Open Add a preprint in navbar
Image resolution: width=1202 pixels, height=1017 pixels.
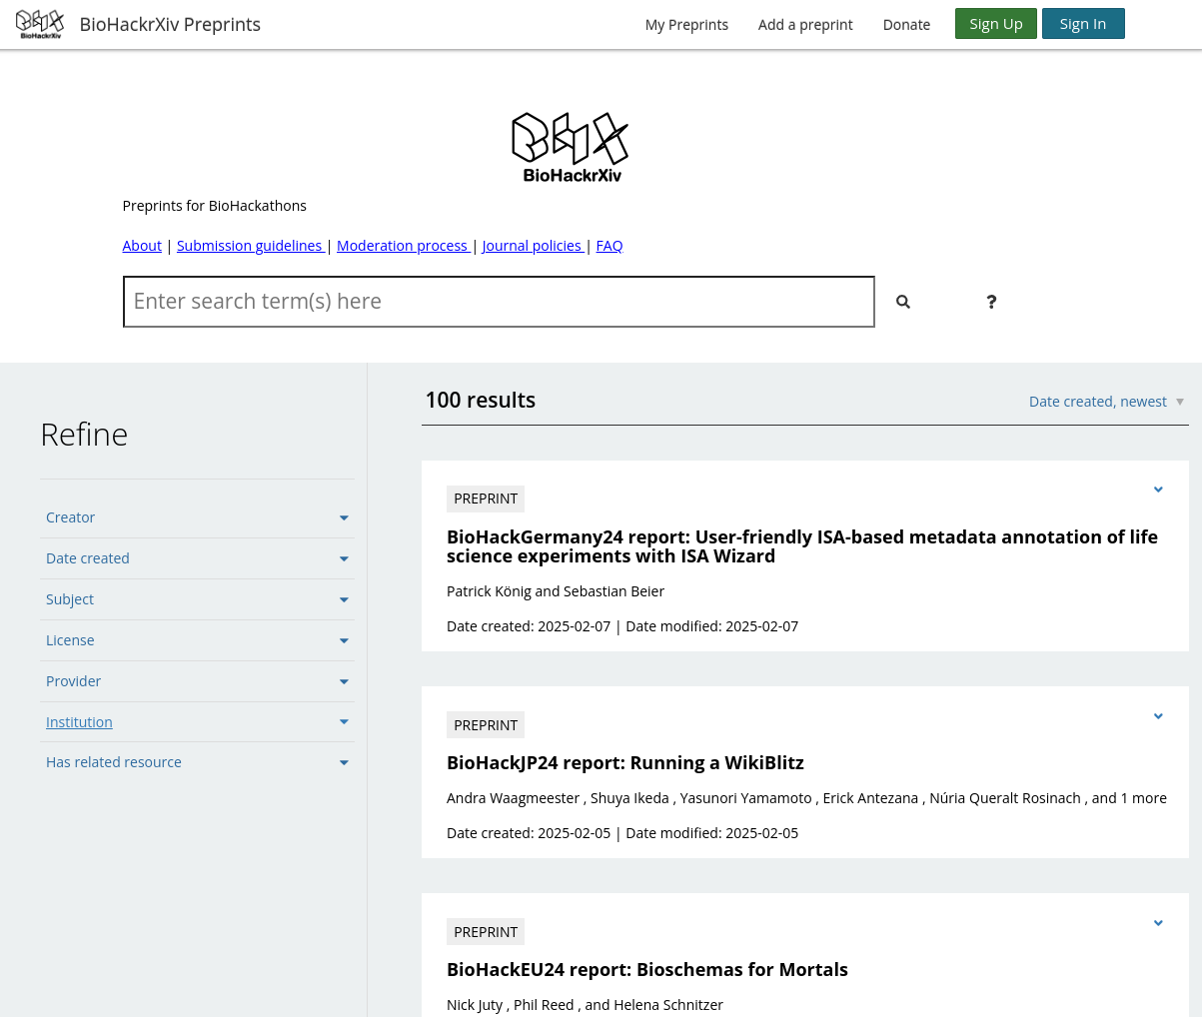pyautogui.click(x=805, y=25)
